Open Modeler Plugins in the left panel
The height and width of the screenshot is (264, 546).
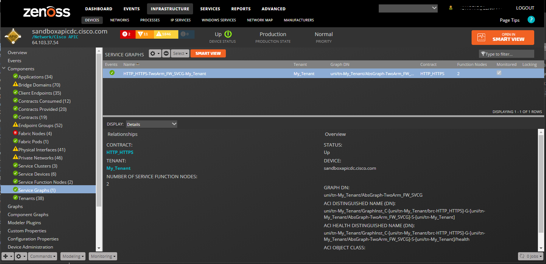coord(24,222)
